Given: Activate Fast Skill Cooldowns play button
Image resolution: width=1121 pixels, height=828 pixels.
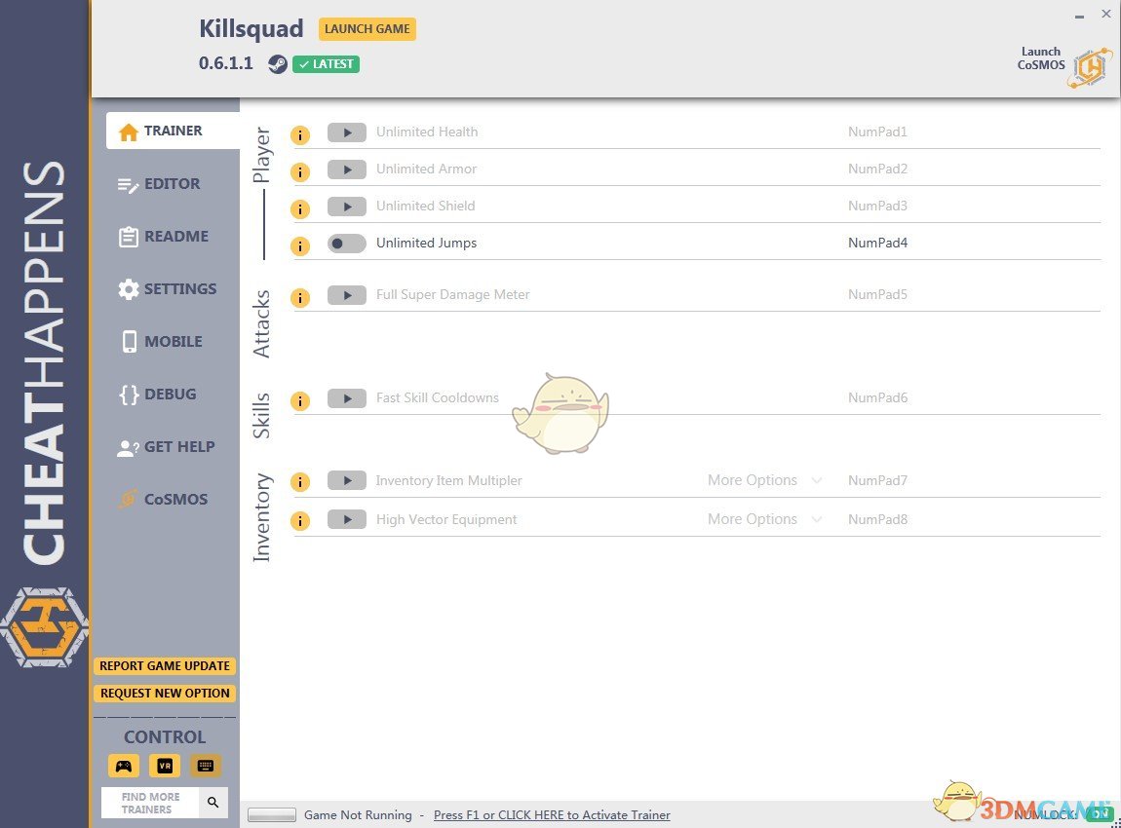Looking at the screenshot, I should coord(347,398).
